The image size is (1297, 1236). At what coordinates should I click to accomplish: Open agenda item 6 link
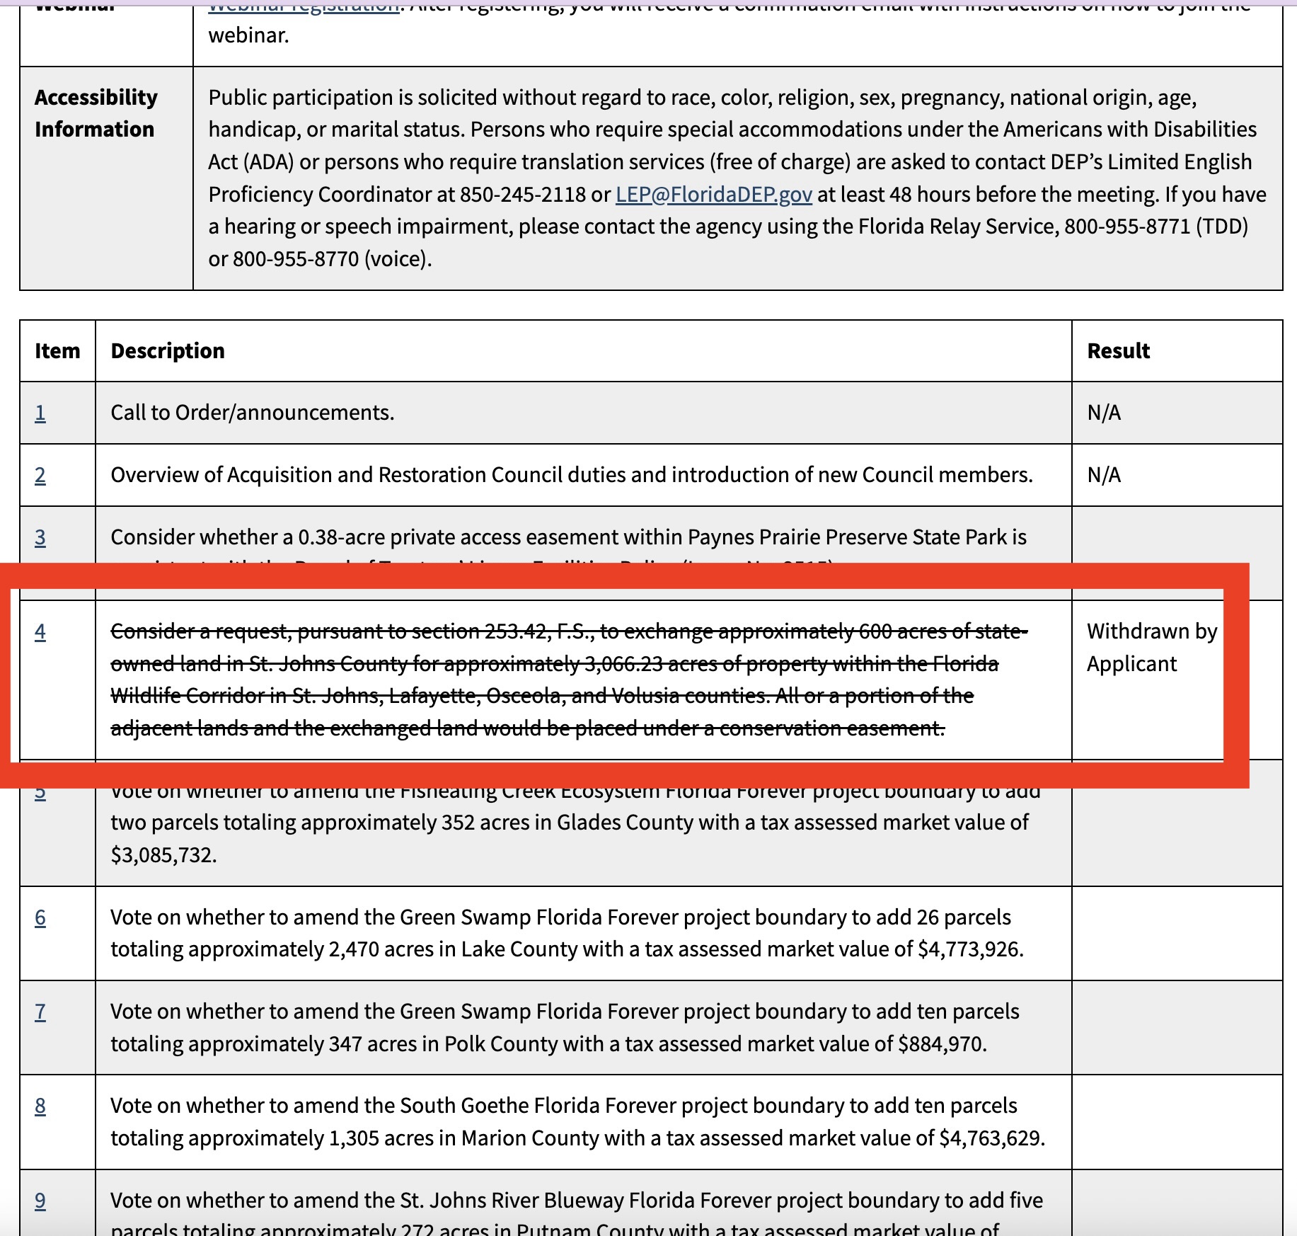pyautogui.click(x=40, y=917)
